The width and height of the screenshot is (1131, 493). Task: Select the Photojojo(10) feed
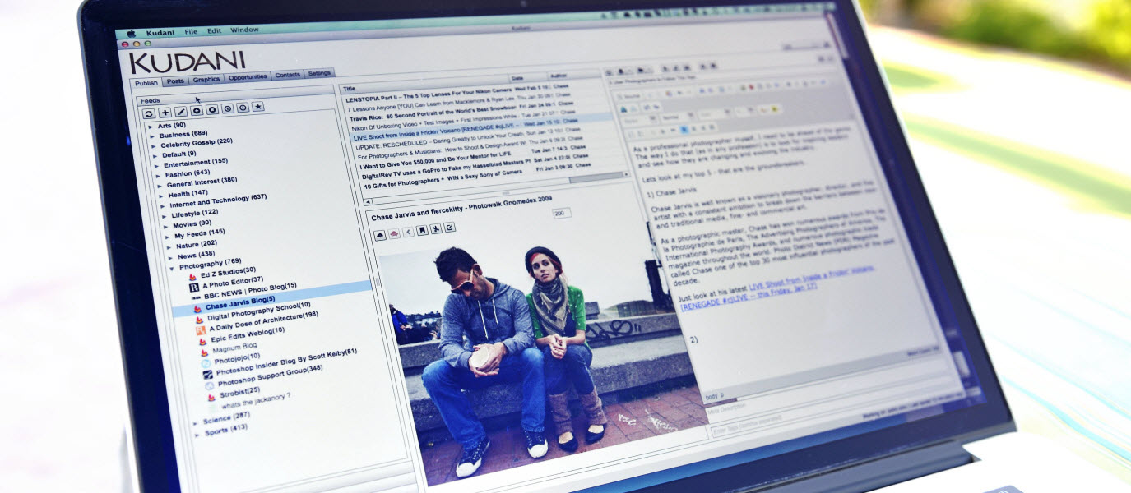pos(237,358)
